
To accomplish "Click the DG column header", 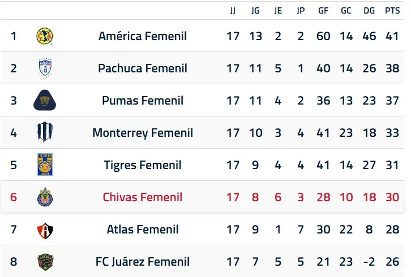I will coord(369,11).
